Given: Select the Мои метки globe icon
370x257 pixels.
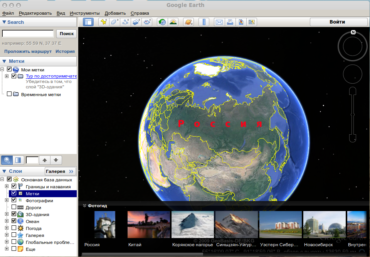Looking at the screenshot, I should (x=16, y=69).
